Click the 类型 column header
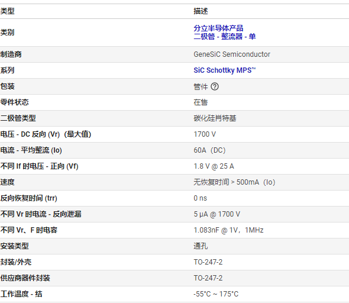 click(x=7, y=11)
